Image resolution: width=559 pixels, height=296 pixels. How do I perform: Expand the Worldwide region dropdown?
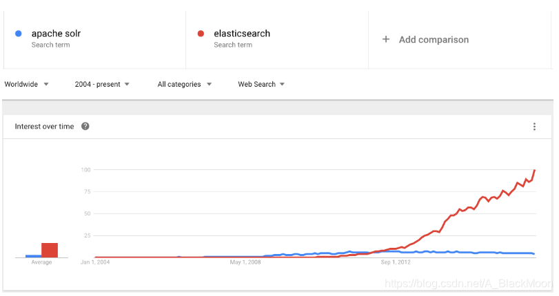26,84
